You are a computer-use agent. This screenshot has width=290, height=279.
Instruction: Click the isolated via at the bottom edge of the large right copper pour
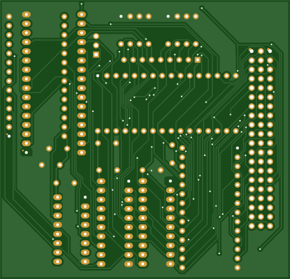pos(219,253)
